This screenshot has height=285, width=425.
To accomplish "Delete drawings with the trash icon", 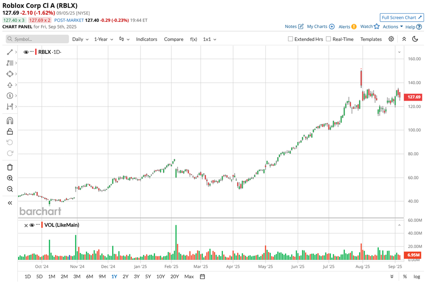I will click(x=10, y=167).
